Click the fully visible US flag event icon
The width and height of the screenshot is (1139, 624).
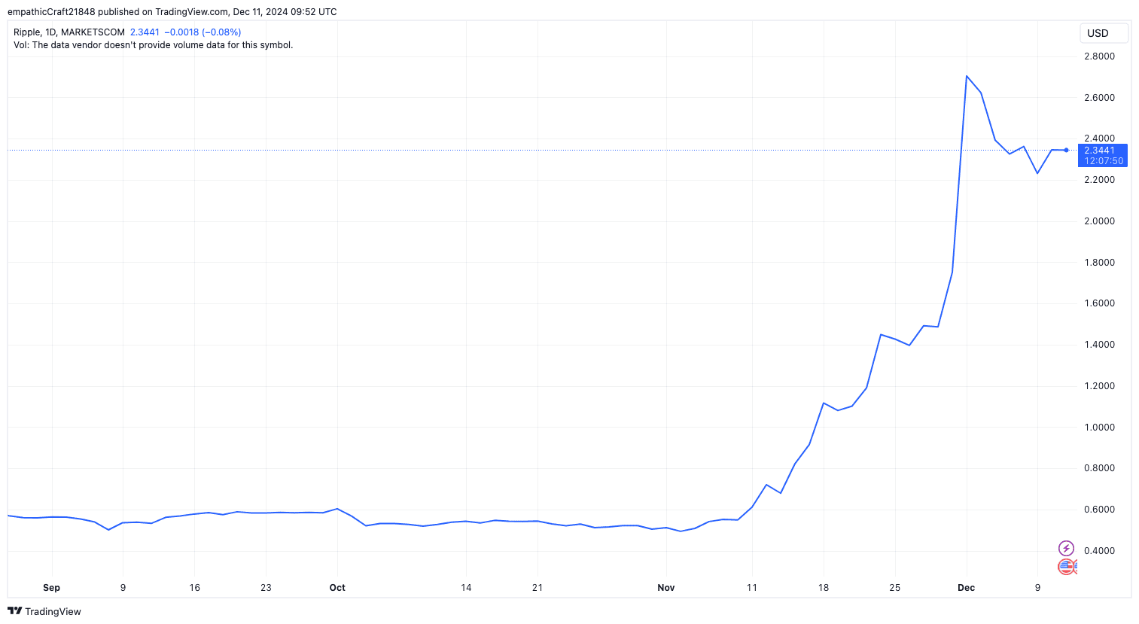click(1066, 567)
